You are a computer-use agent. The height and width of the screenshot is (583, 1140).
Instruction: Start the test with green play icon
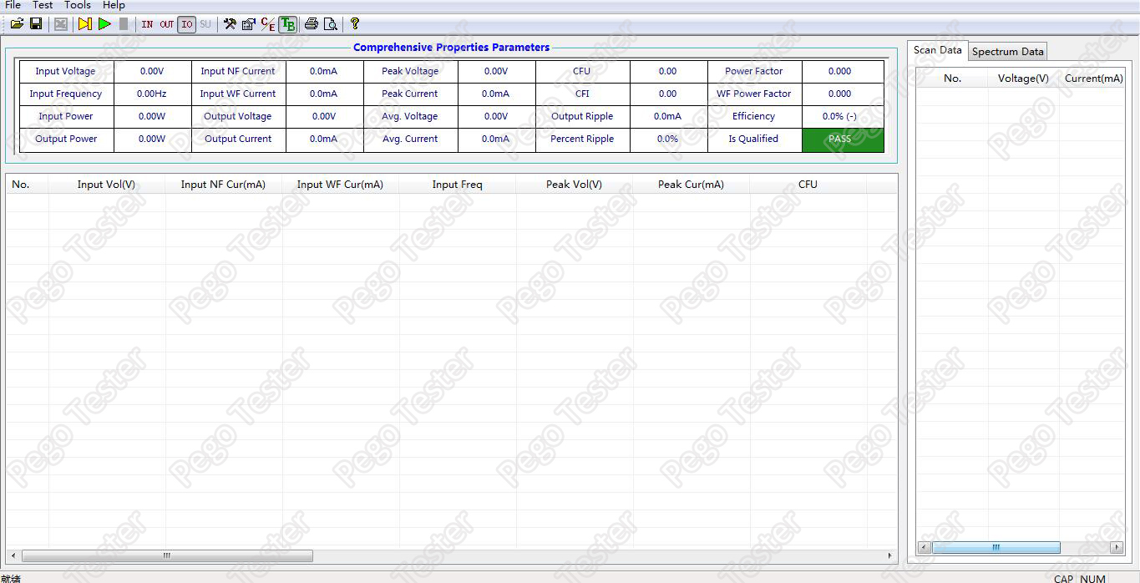click(x=104, y=24)
